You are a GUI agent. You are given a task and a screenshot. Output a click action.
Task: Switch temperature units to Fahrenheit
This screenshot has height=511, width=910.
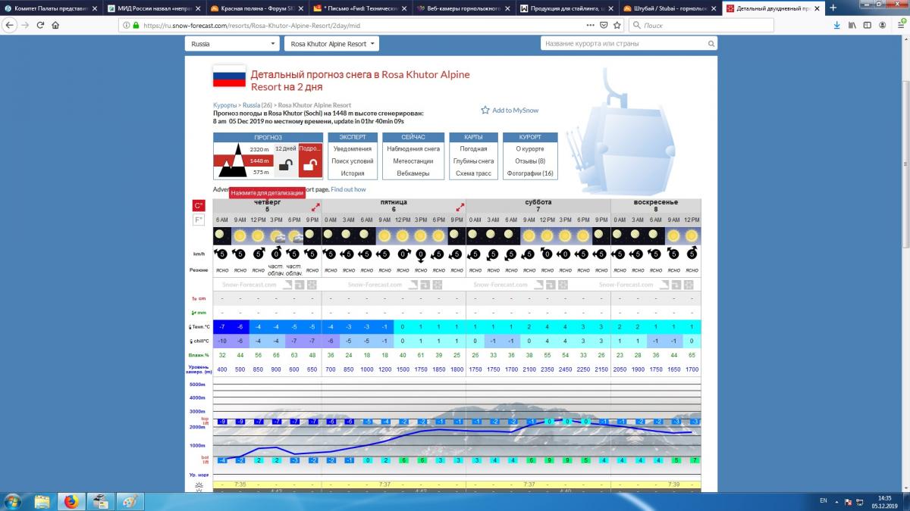[199, 220]
